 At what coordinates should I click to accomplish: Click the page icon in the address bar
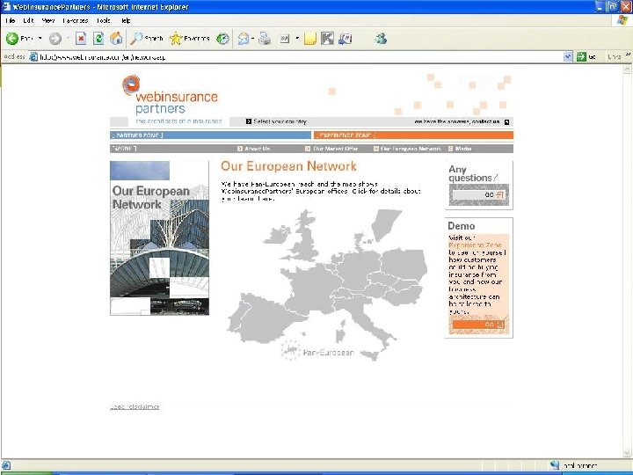(x=34, y=56)
